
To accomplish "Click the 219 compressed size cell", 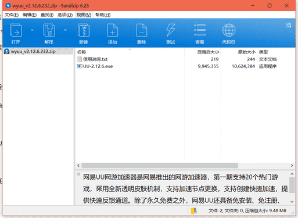I will [214, 59].
